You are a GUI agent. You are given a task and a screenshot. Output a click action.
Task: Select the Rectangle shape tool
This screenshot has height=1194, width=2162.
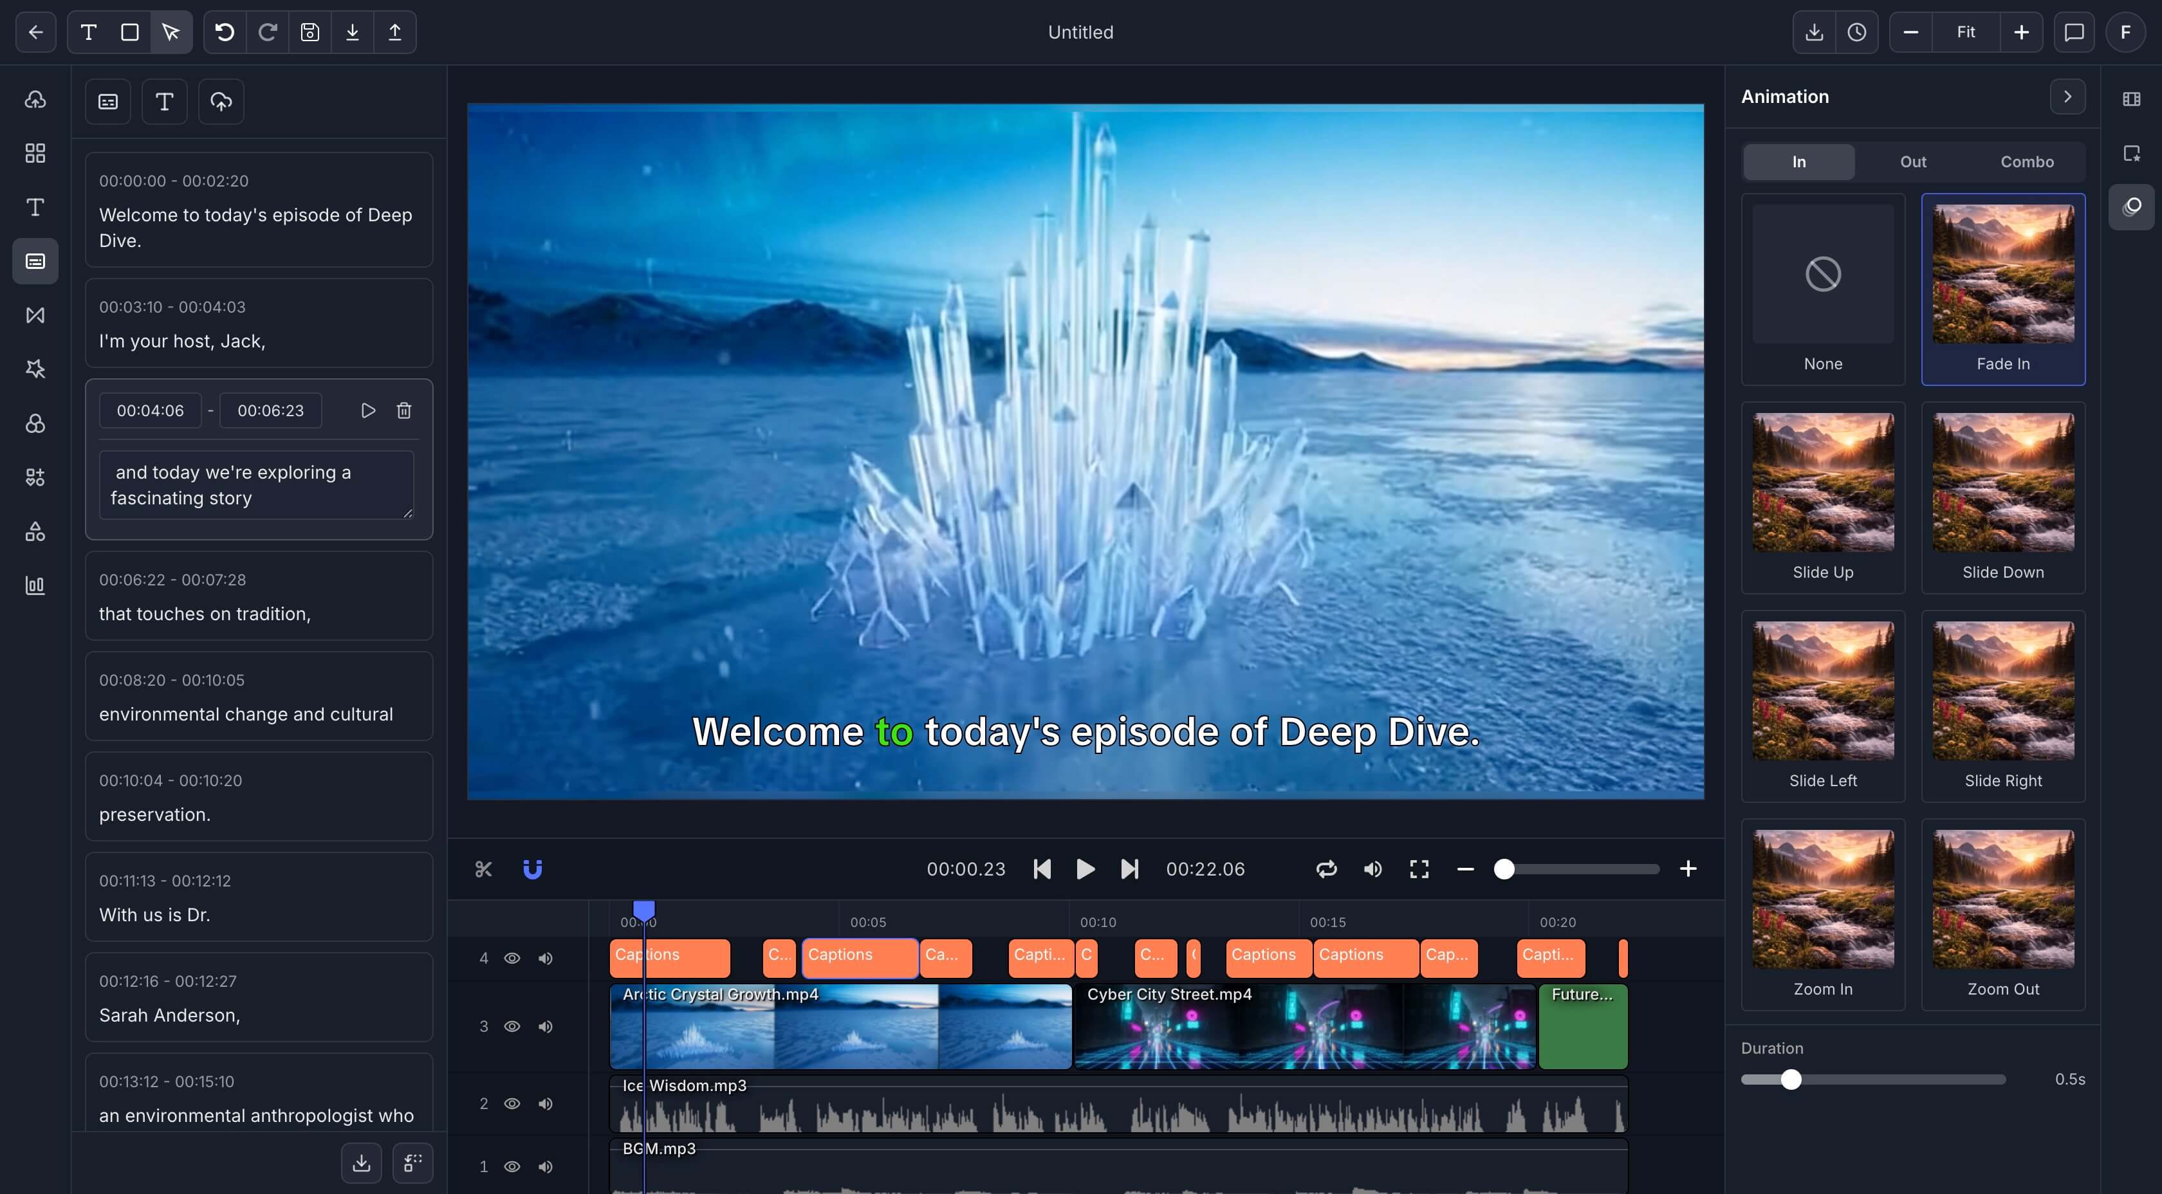point(130,32)
